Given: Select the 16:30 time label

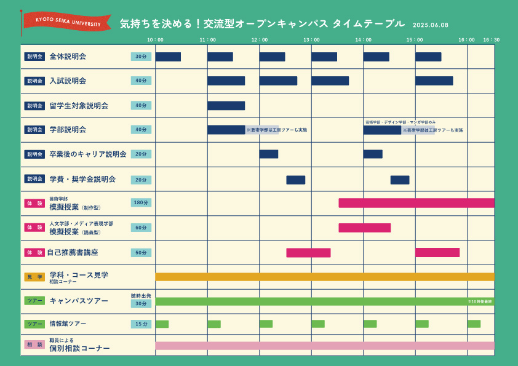Looking at the screenshot, I should (x=492, y=40).
